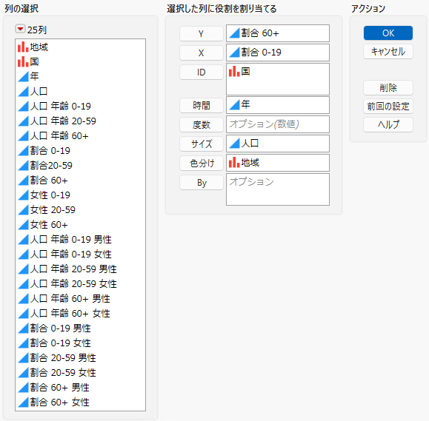Recall settings with 前回の設定
The width and height of the screenshot is (429, 421).
pos(388,107)
